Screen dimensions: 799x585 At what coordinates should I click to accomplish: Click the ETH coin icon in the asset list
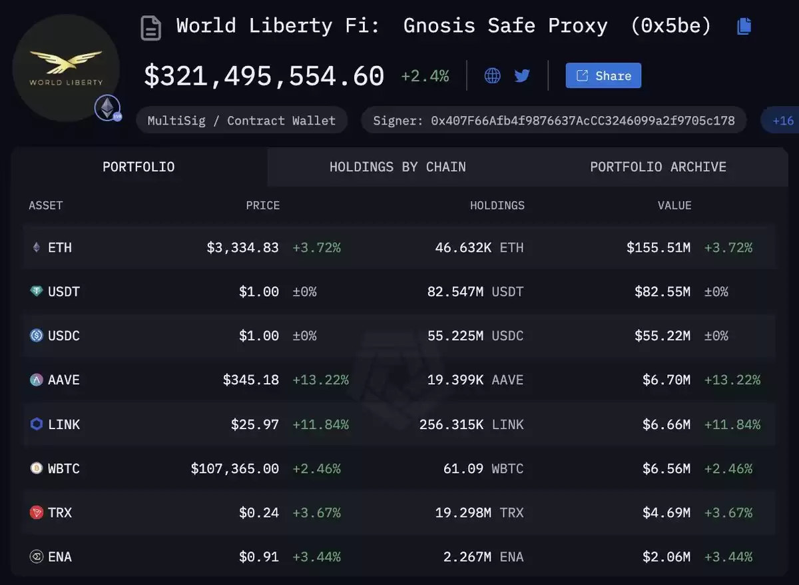pos(37,248)
